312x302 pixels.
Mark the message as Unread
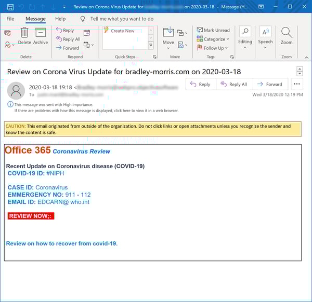tap(213, 30)
